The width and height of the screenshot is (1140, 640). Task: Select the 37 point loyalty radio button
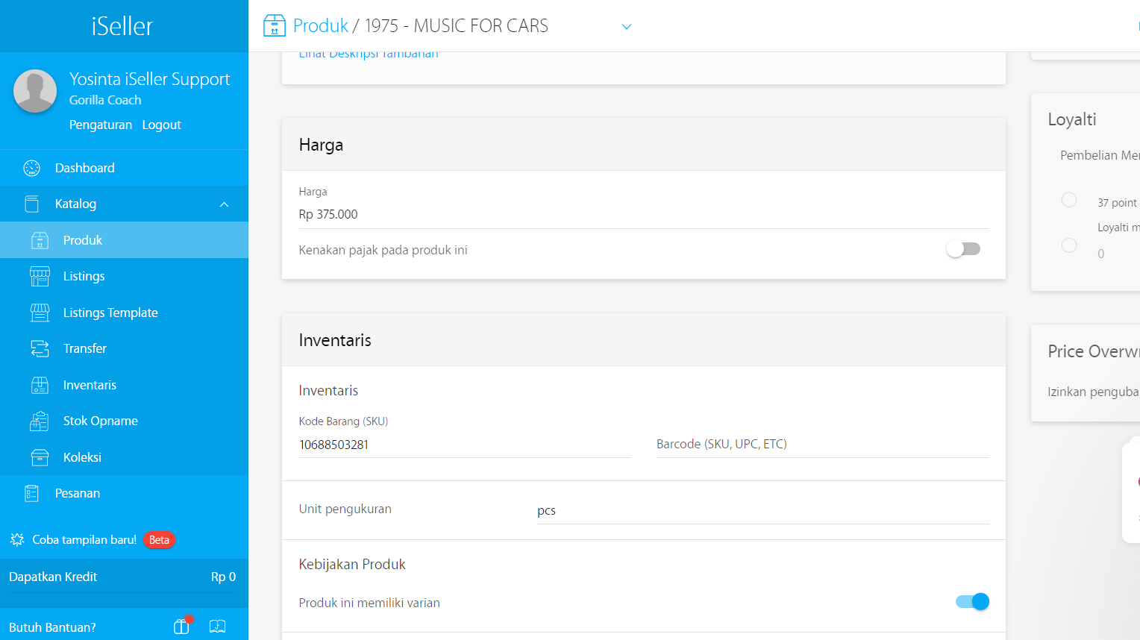pos(1069,200)
